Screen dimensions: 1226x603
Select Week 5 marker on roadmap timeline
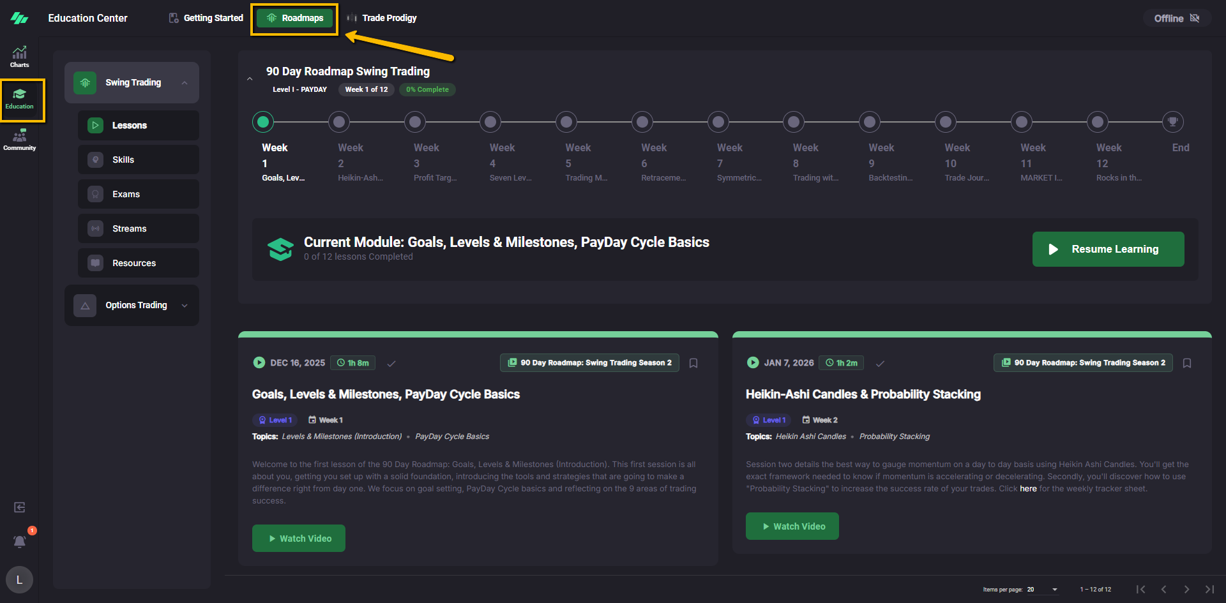click(566, 121)
